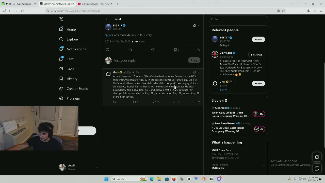This screenshot has height=183, width=325.
Task: Toggle the Following button for Daily Loud
Action: (256, 55)
